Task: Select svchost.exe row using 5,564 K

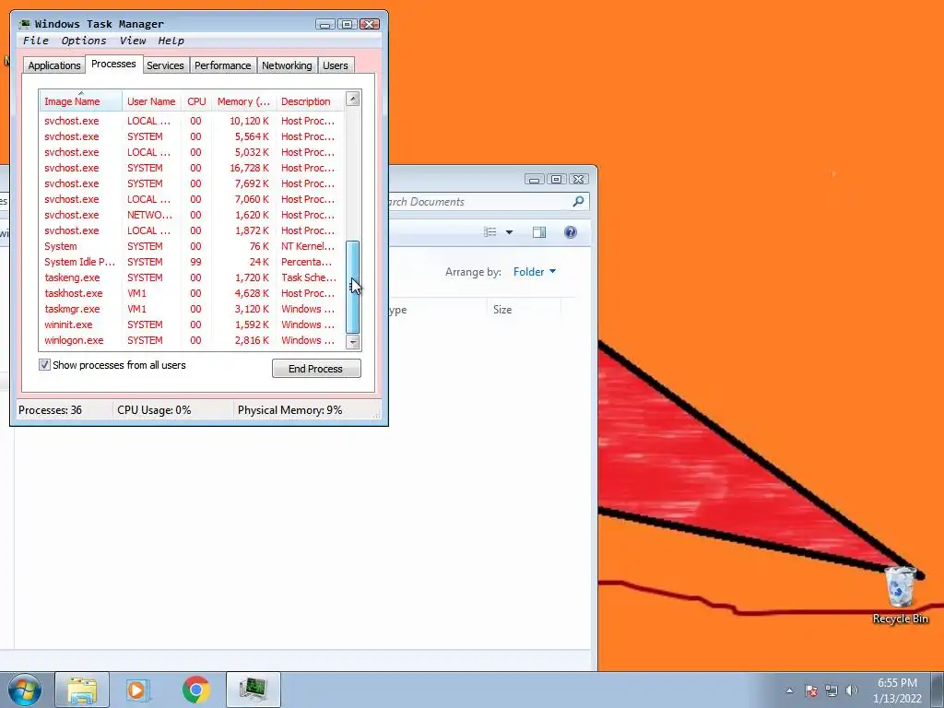Action: coord(192,136)
